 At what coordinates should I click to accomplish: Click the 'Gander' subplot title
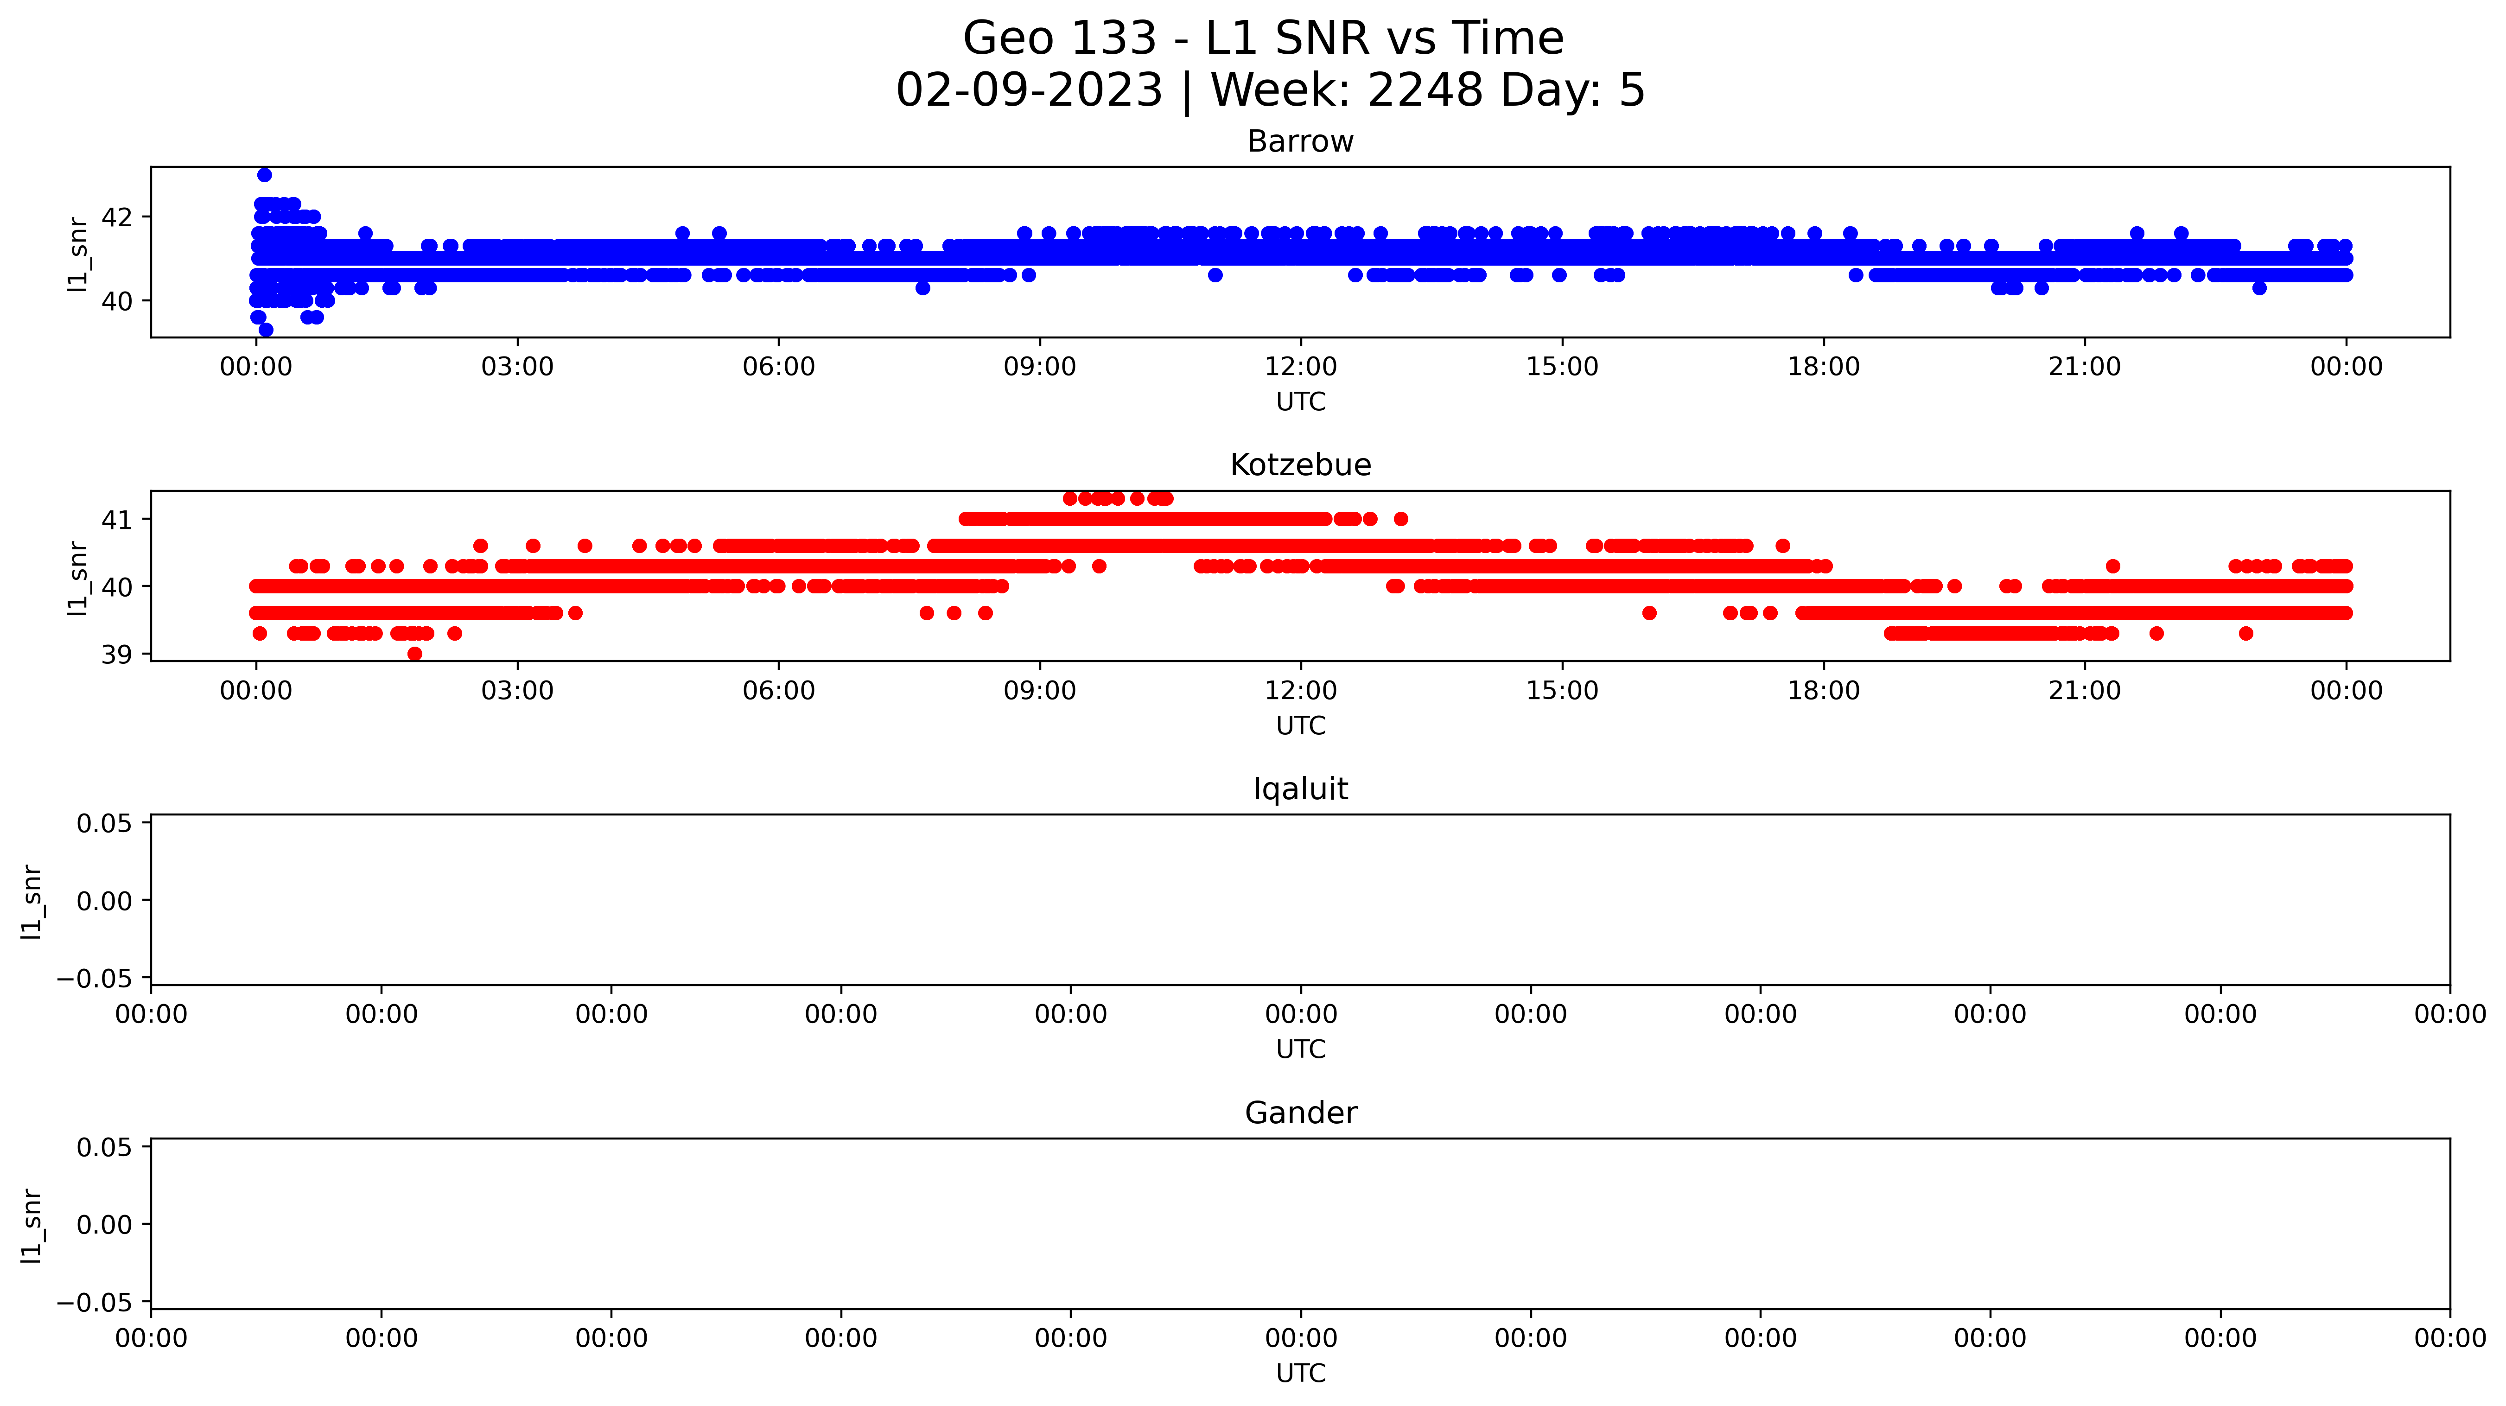click(x=1301, y=1112)
